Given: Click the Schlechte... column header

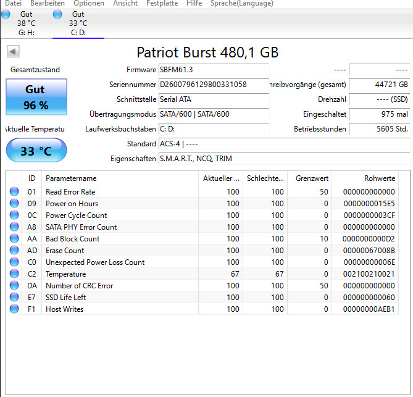Looking at the screenshot, I should click(x=265, y=178).
